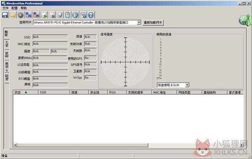
Task: Click the 发射功率 value field
Action: click(x=90, y=44)
